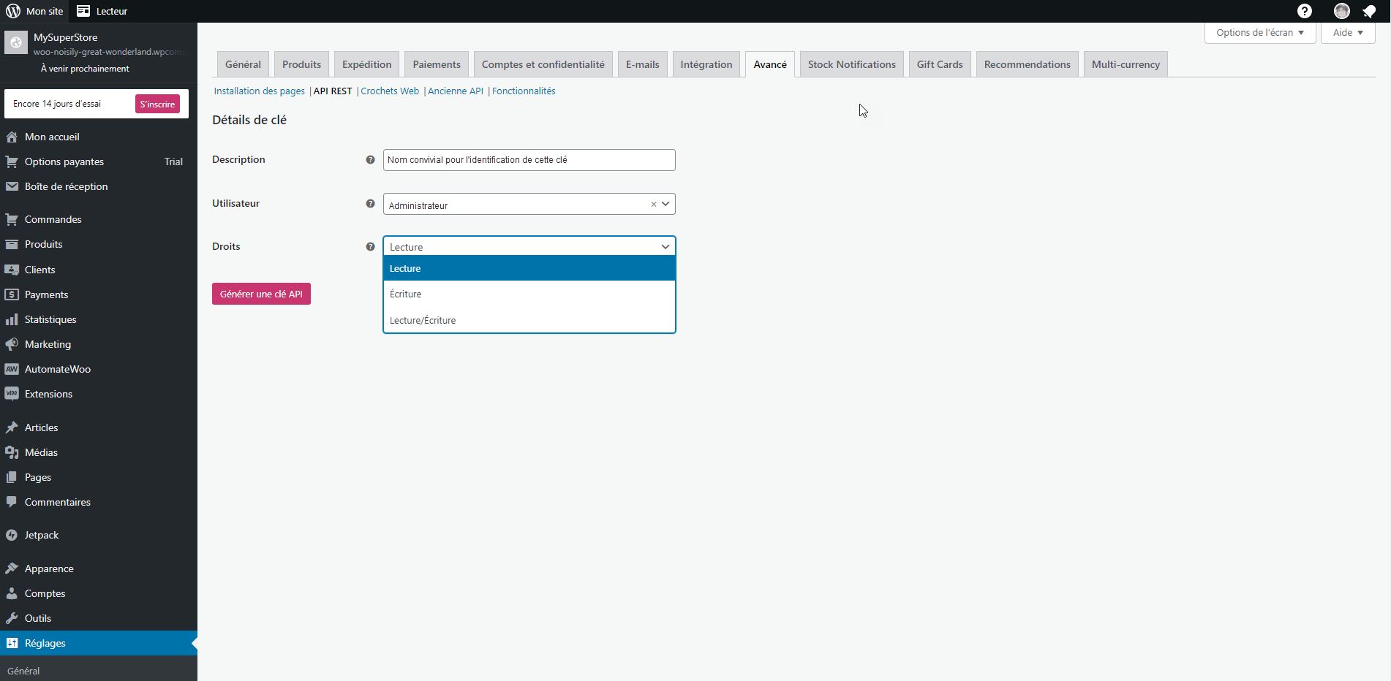Open the notifications bell icon

[x=1369, y=11]
